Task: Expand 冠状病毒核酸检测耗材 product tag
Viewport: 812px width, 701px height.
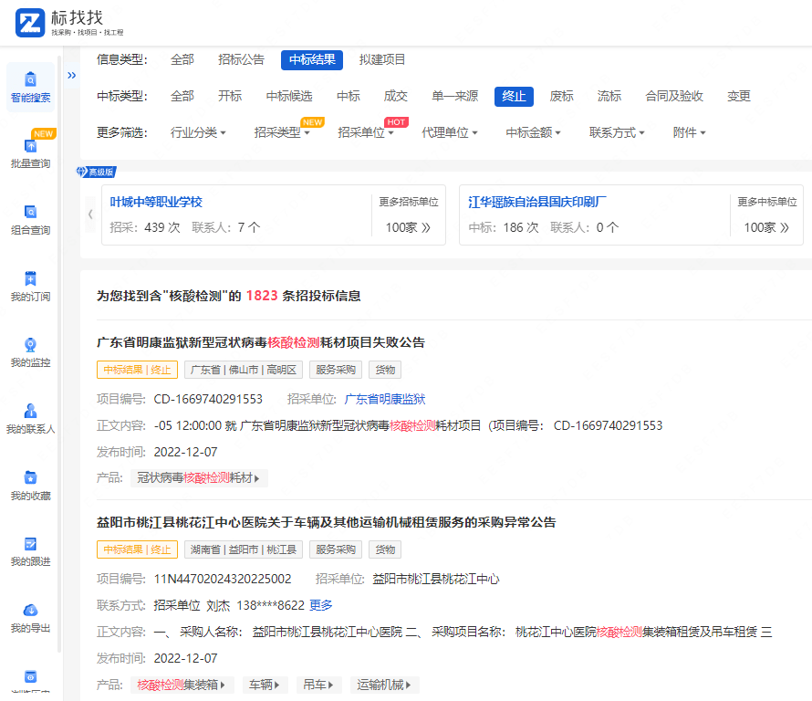Action: [x=199, y=477]
